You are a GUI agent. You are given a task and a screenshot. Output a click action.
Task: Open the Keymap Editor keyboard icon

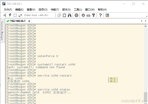[88, 15]
